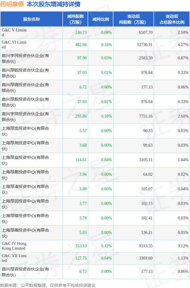190x288 pixels.
Task: Click the reduction ratio 0.12%
Action: coord(107,246)
